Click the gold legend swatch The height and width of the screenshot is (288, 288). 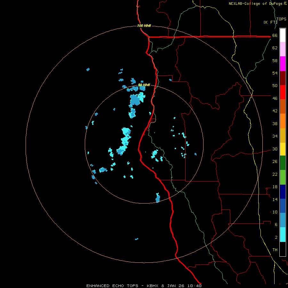[283, 135]
